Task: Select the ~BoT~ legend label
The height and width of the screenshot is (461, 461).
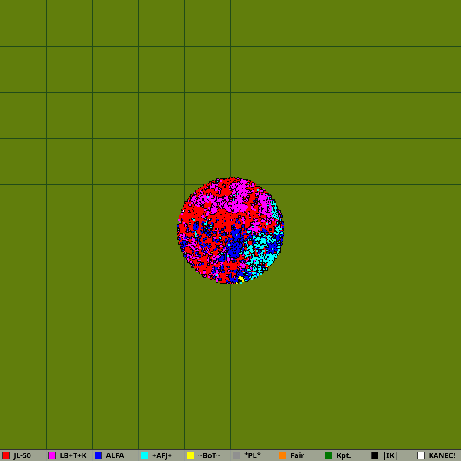Action: coord(209,455)
